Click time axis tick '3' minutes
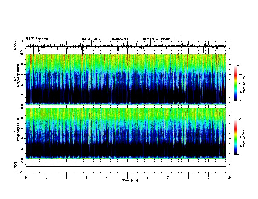 (x=87, y=178)
